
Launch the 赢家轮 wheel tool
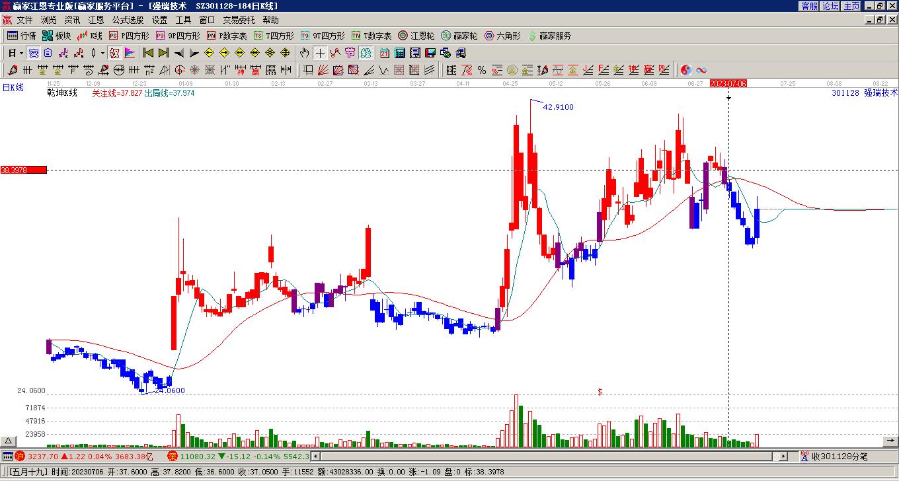pyautogui.click(x=459, y=36)
